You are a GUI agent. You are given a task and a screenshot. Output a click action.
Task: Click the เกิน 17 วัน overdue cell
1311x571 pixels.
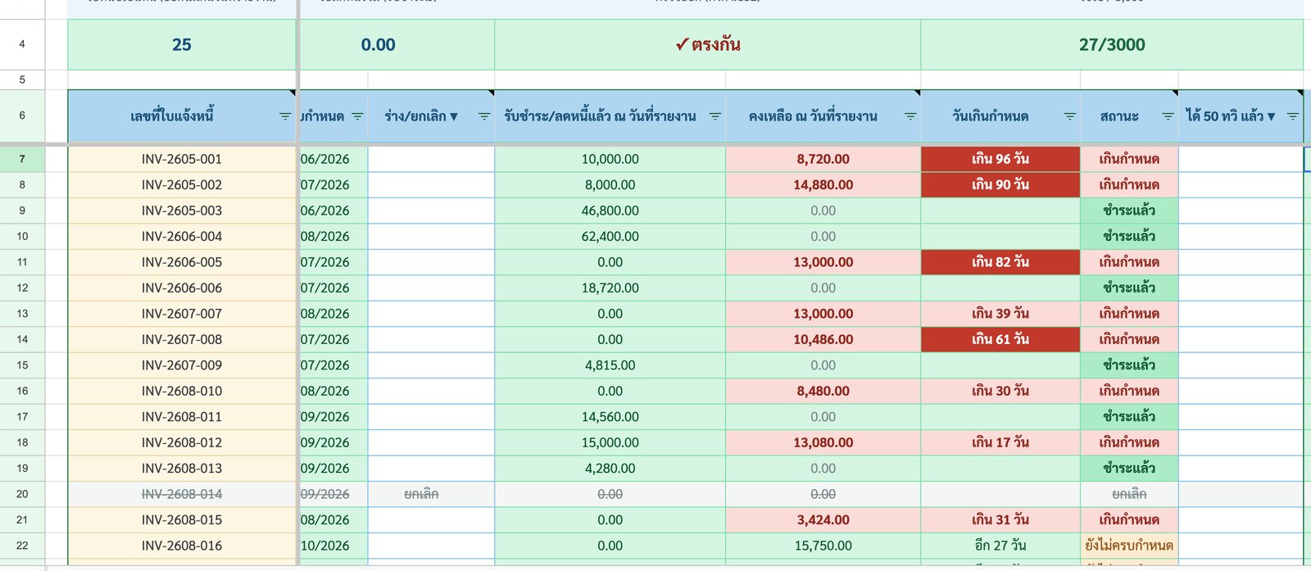[x=1000, y=442]
